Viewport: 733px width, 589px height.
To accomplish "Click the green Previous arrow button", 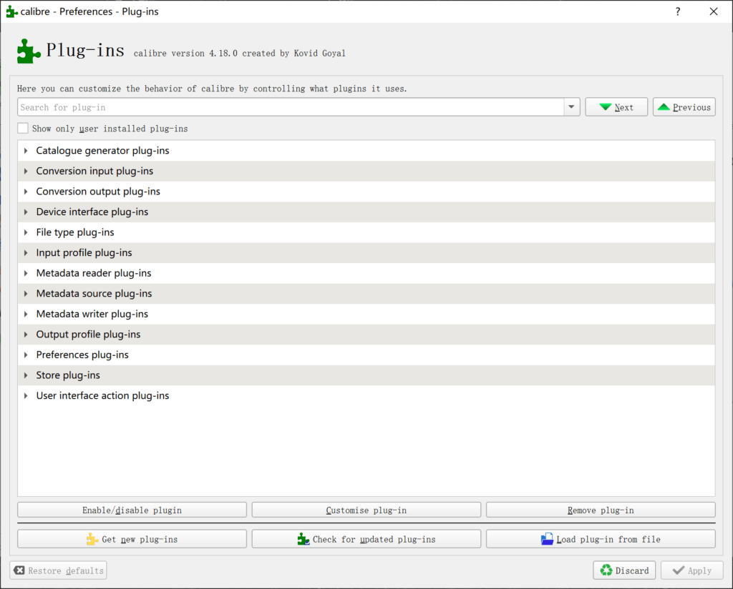I will click(x=684, y=107).
